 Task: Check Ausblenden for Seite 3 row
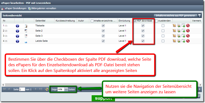pyautogui.click(x=163, y=36)
